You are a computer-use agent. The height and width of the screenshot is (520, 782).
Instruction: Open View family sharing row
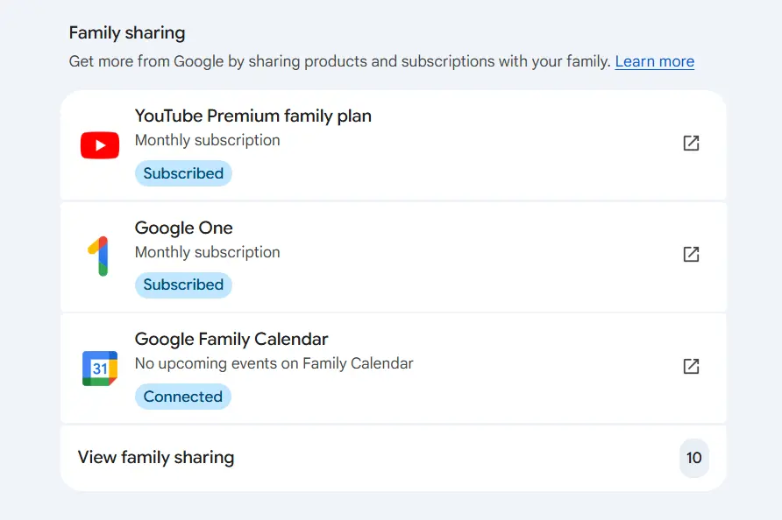coord(393,458)
